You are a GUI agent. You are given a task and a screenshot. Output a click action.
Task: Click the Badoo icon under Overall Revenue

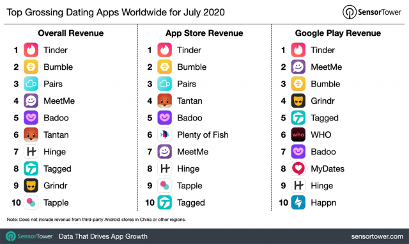[x=31, y=118]
